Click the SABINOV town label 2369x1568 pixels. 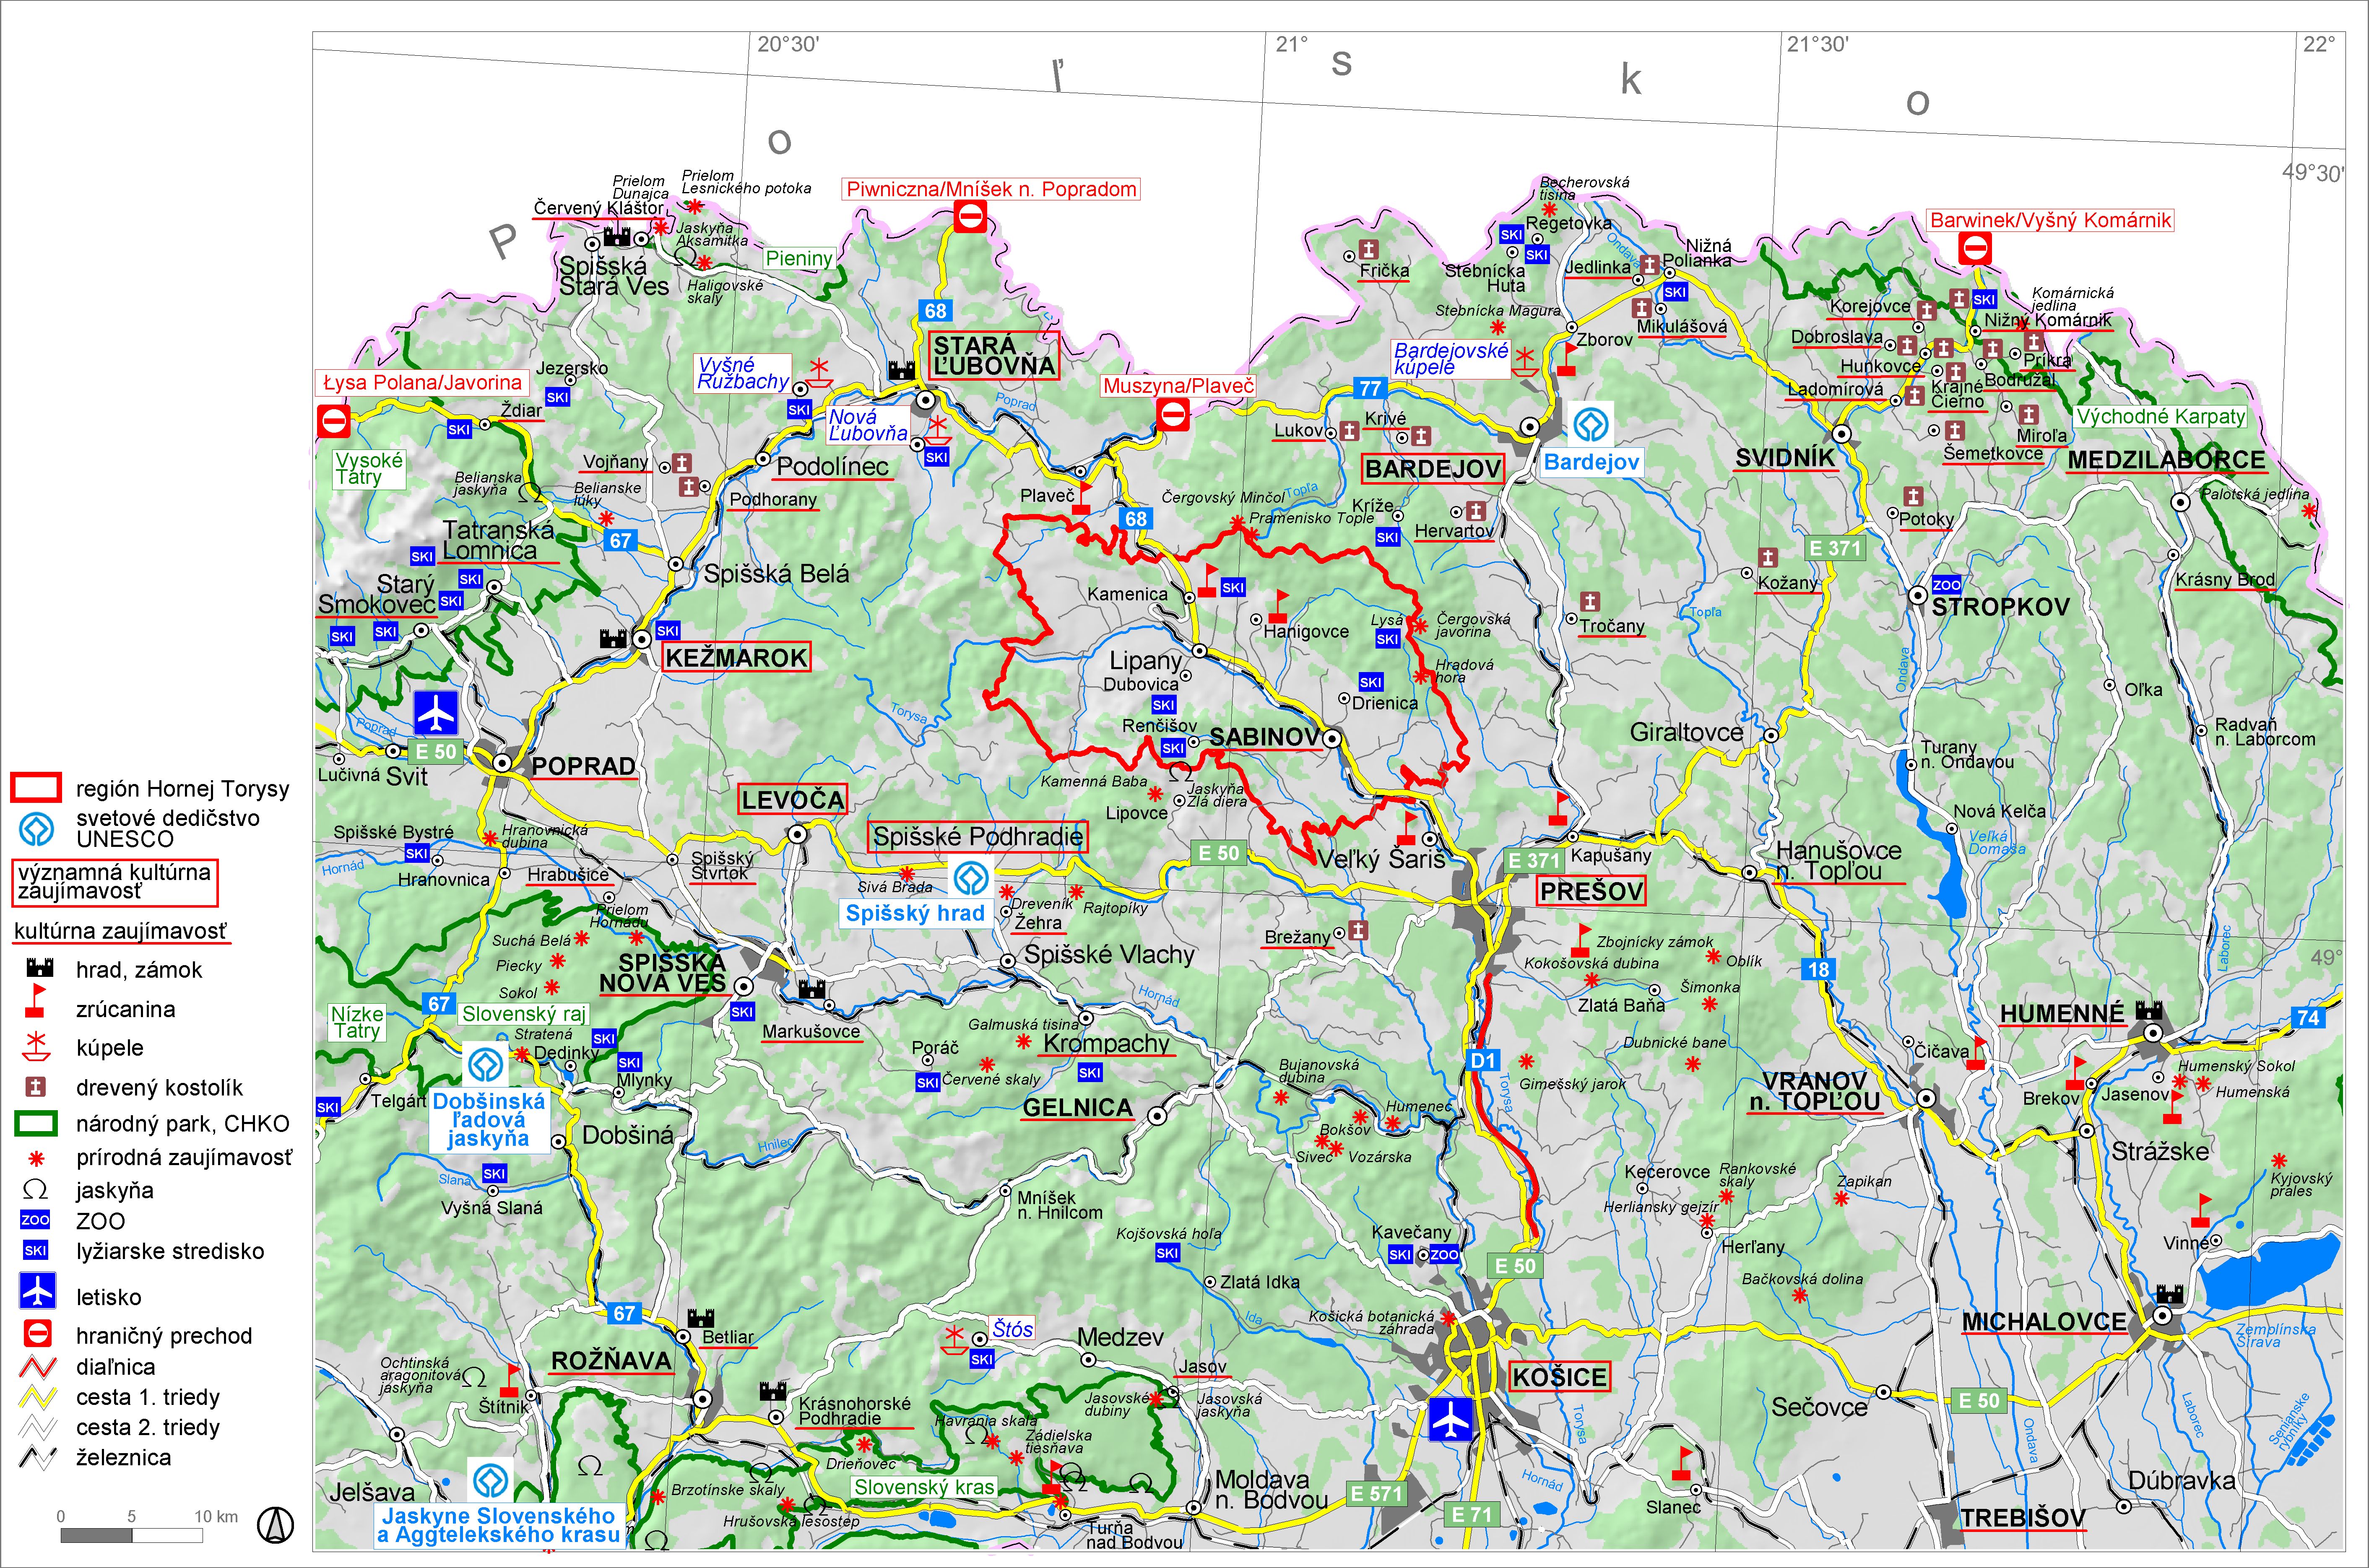[1265, 737]
